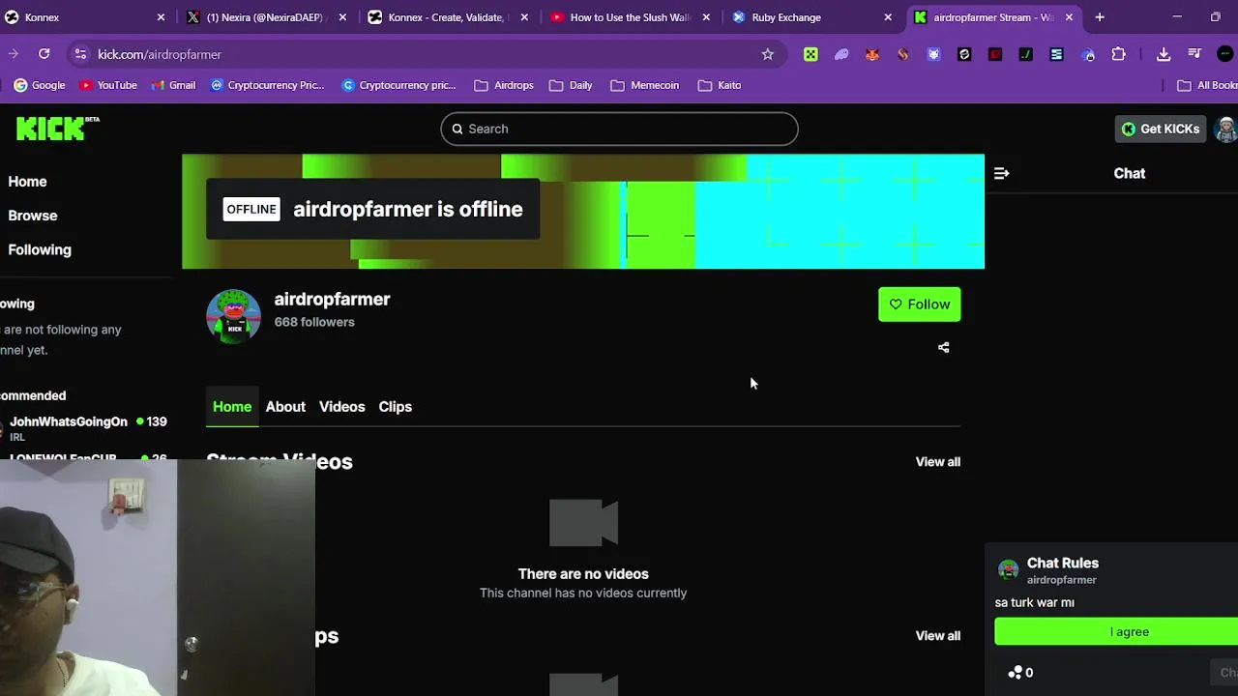Switch to the Slush Wallet YouTube tab

[x=630, y=17]
